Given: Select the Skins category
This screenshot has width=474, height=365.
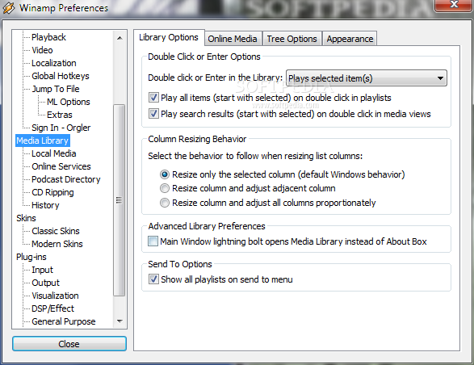Looking at the screenshot, I should [26, 218].
